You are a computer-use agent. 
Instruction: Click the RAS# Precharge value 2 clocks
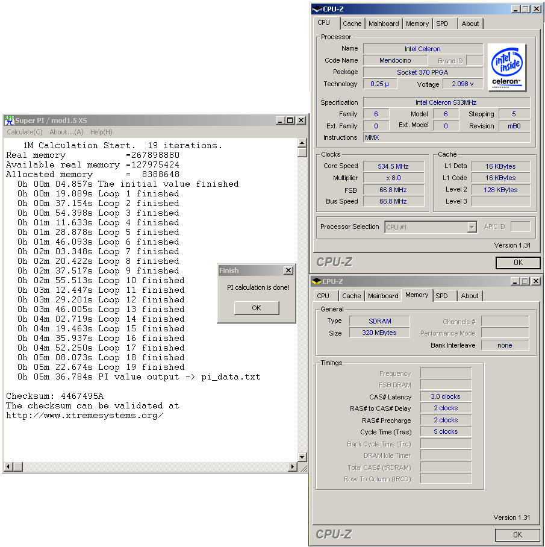[x=446, y=420]
